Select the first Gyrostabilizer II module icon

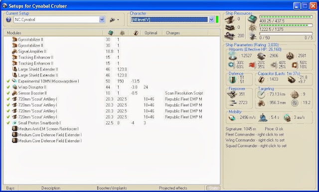(x=14, y=39)
